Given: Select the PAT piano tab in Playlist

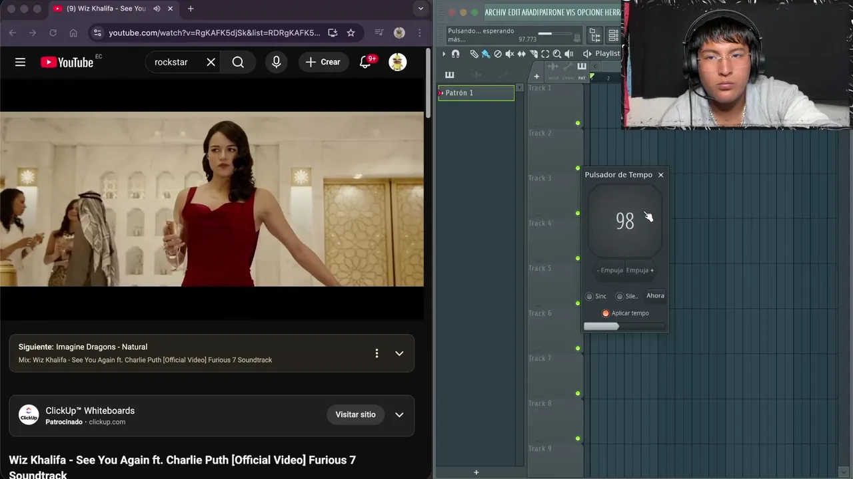Looking at the screenshot, I should coord(582,71).
